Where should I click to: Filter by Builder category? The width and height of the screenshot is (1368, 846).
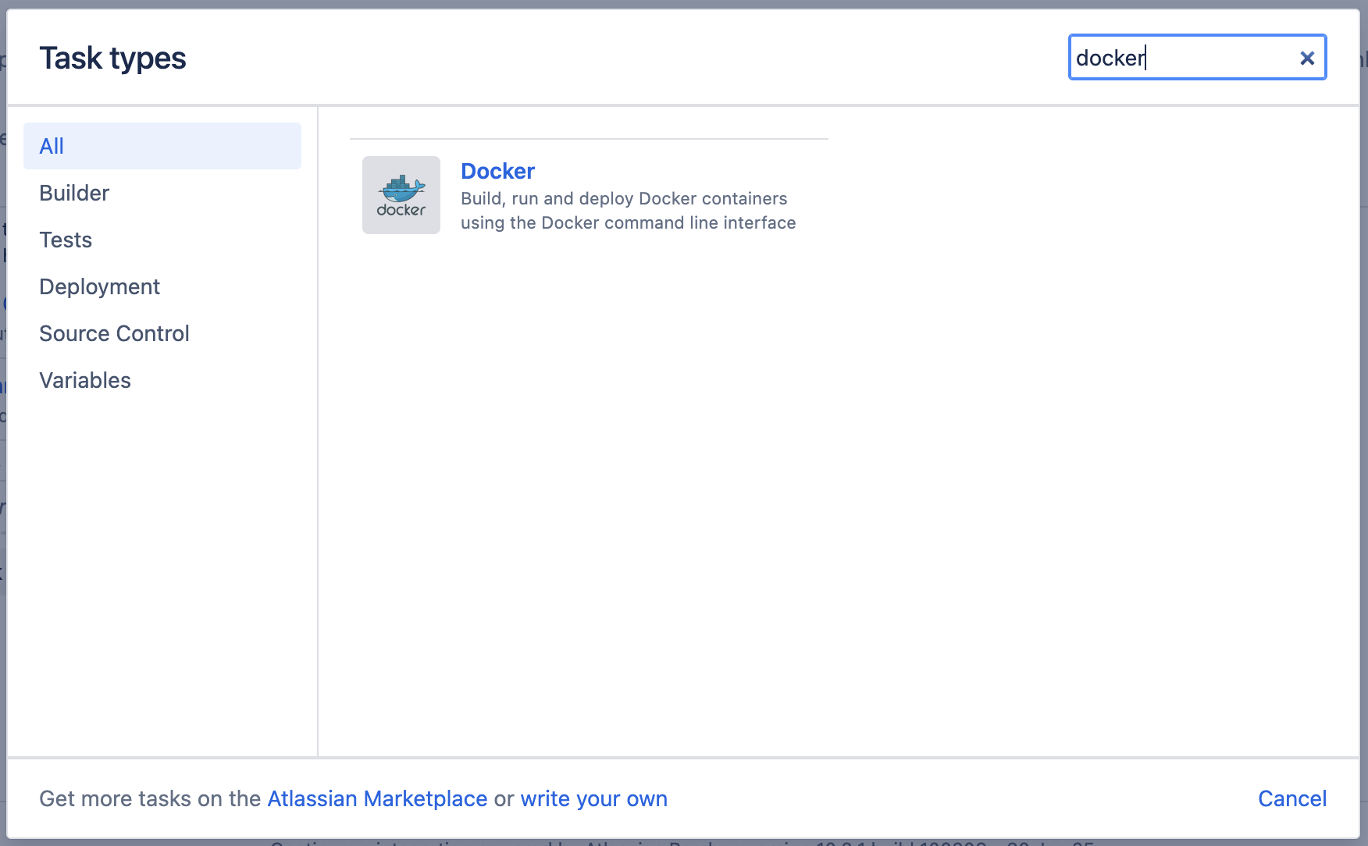coord(162,193)
